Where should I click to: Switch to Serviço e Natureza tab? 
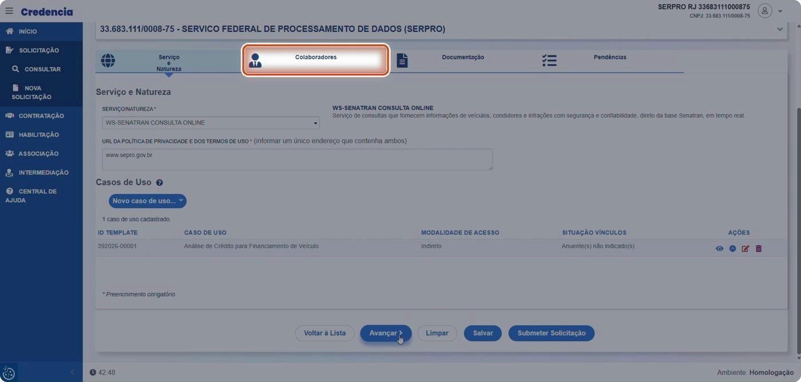click(169, 62)
